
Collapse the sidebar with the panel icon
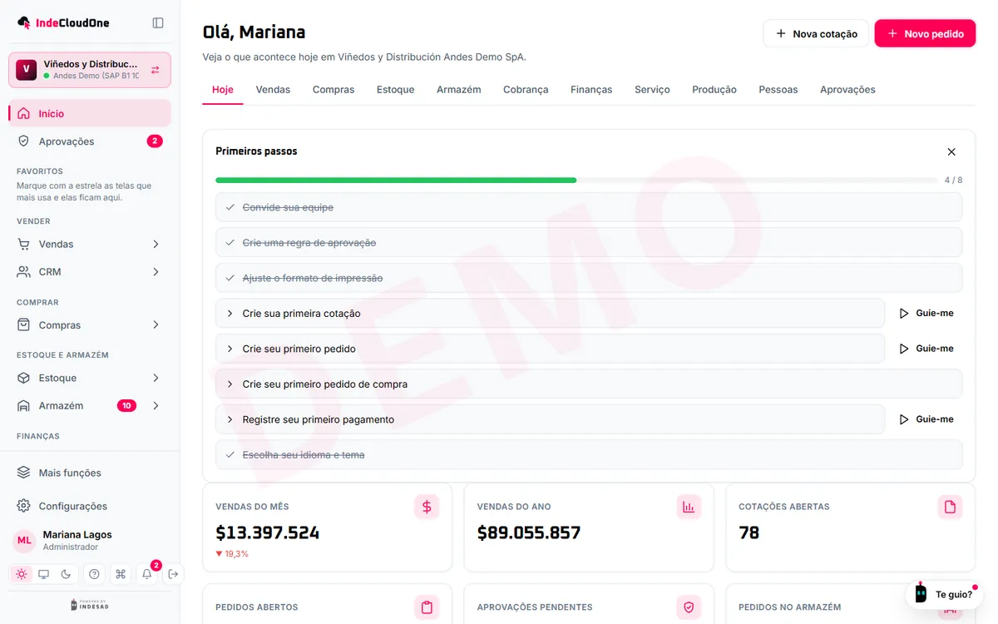tap(158, 22)
